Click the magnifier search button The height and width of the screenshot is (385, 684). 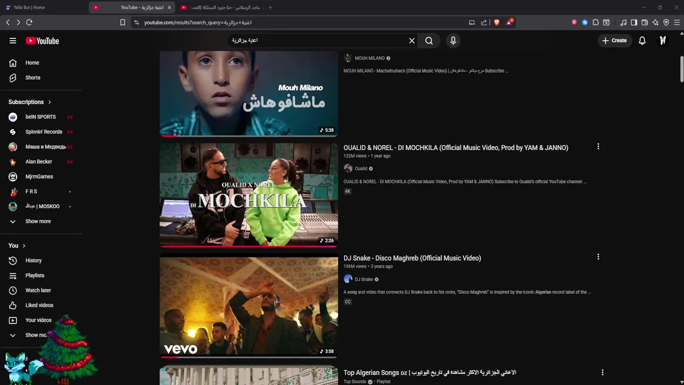[429, 41]
